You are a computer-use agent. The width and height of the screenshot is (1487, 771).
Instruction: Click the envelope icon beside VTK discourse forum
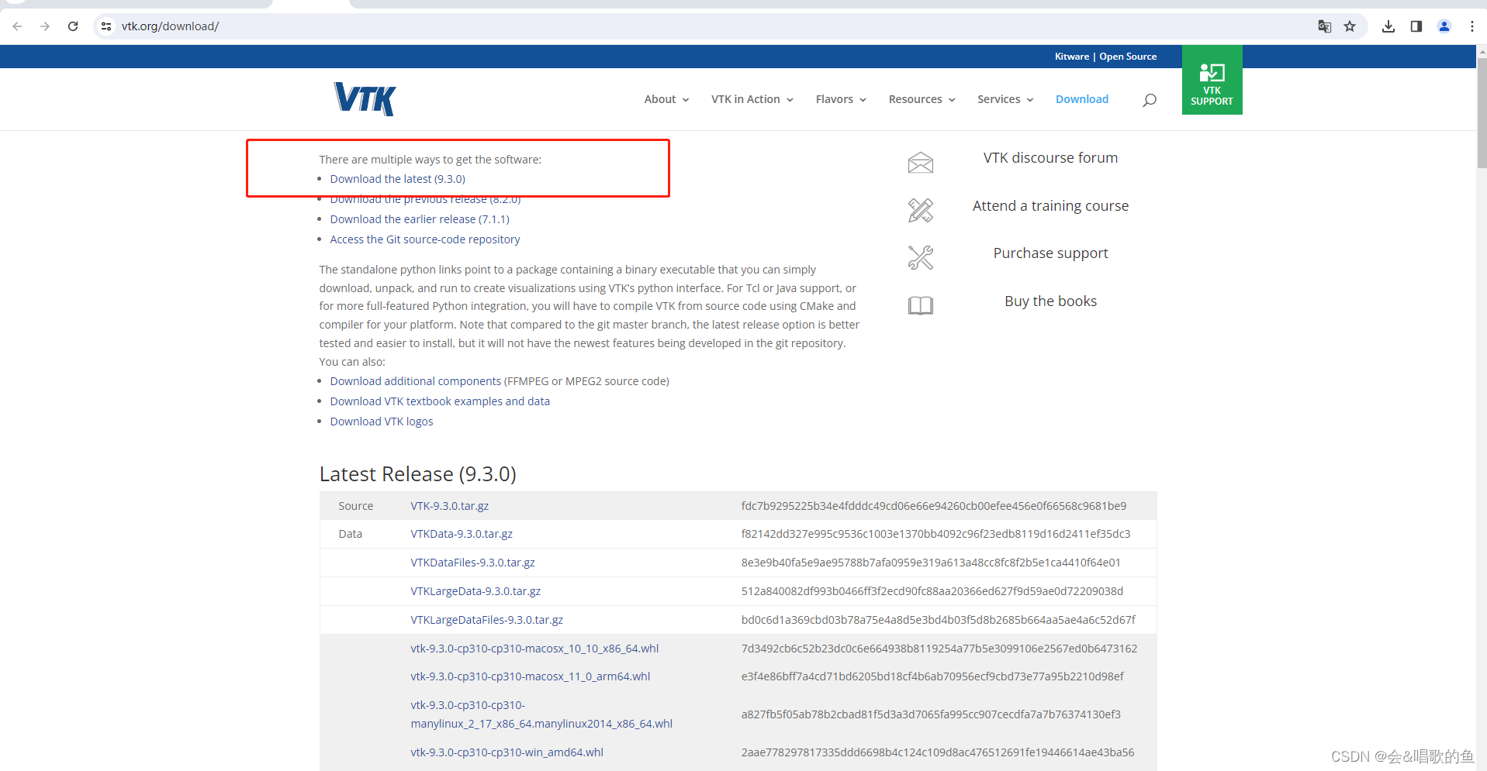coord(920,162)
